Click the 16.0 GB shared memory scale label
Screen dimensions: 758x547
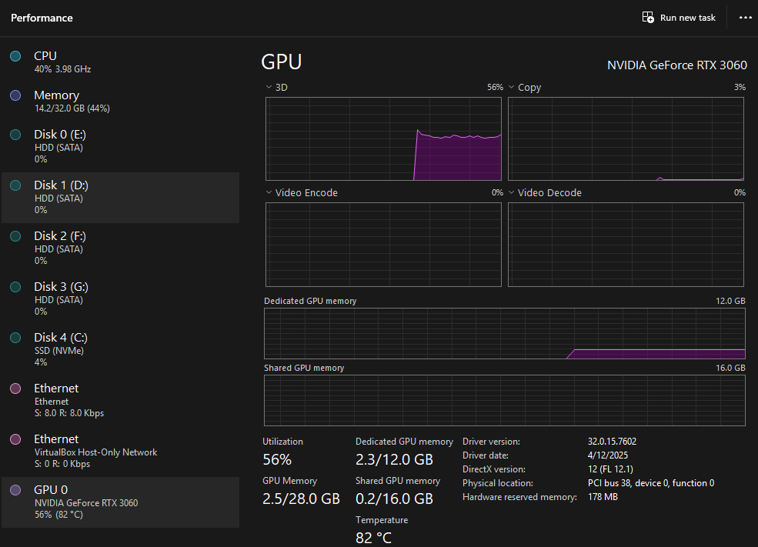tap(730, 368)
